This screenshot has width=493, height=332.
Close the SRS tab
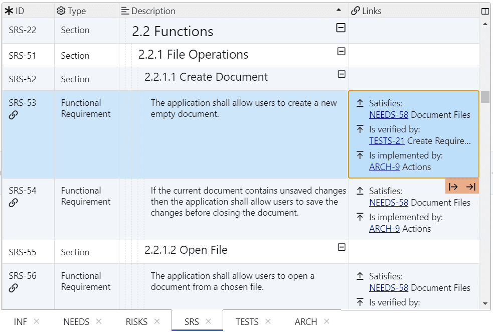pos(209,321)
